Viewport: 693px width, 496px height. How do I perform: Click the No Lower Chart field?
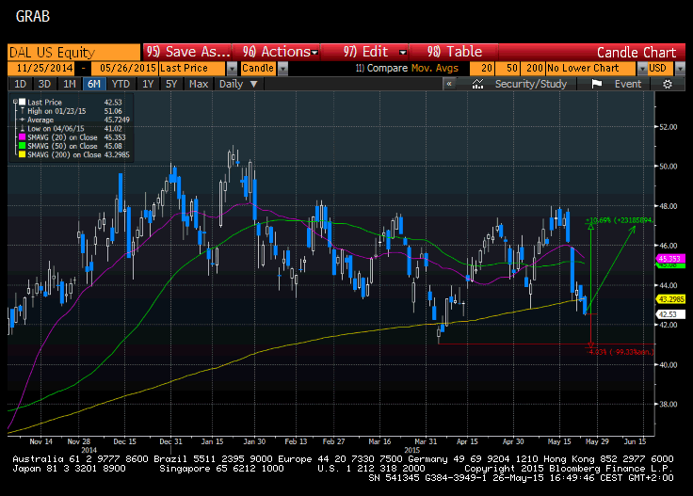pyautogui.click(x=591, y=69)
